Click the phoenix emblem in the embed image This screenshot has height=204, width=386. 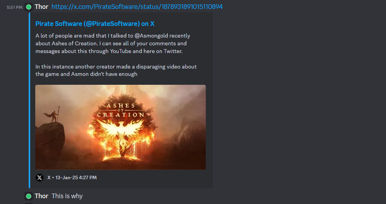pyautogui.click(x=121, y=134)
